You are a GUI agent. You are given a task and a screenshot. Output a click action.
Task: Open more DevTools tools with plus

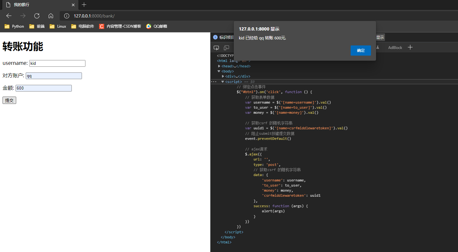coord(410,47)
